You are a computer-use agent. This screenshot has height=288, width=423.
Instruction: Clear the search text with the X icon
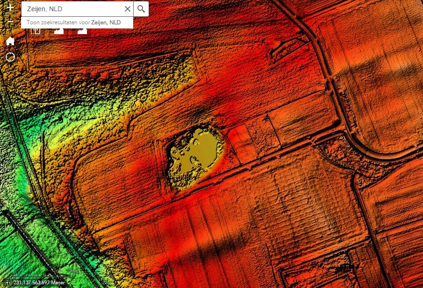point(127,9)
